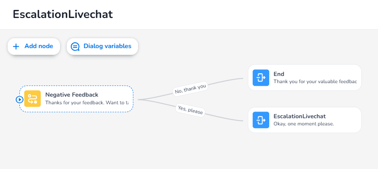Click the Add node button

(34, 46)
